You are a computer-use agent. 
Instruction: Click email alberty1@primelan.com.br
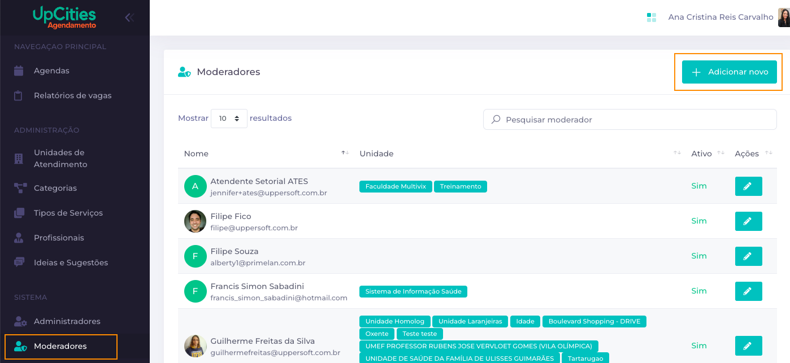point(258,263)
